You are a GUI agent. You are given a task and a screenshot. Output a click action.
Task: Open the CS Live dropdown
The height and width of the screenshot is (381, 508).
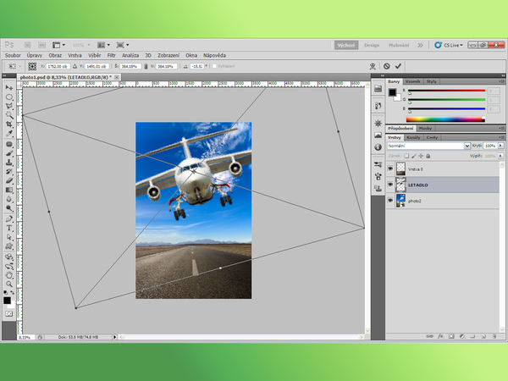(x=452, y=45)
